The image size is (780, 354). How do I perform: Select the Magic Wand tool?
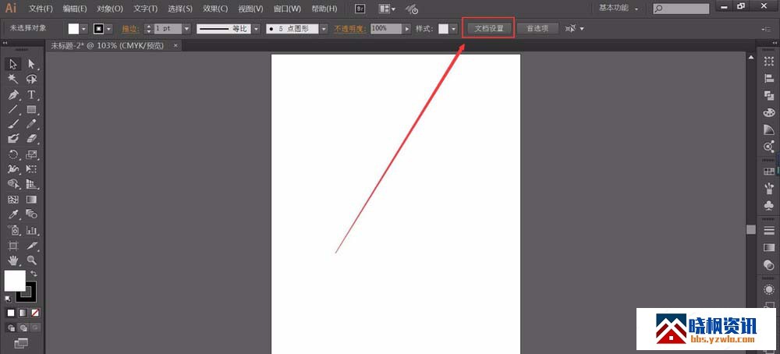(x=13, y=79)
